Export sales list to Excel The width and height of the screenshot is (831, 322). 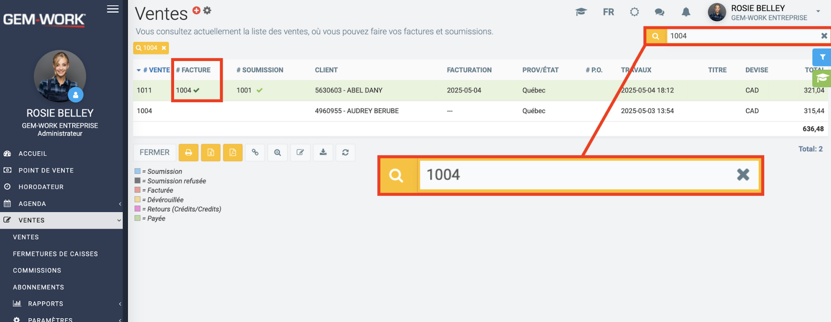point(210,152)
